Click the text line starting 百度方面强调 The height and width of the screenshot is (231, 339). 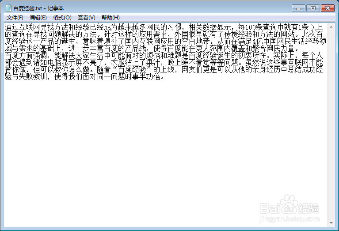164,55
